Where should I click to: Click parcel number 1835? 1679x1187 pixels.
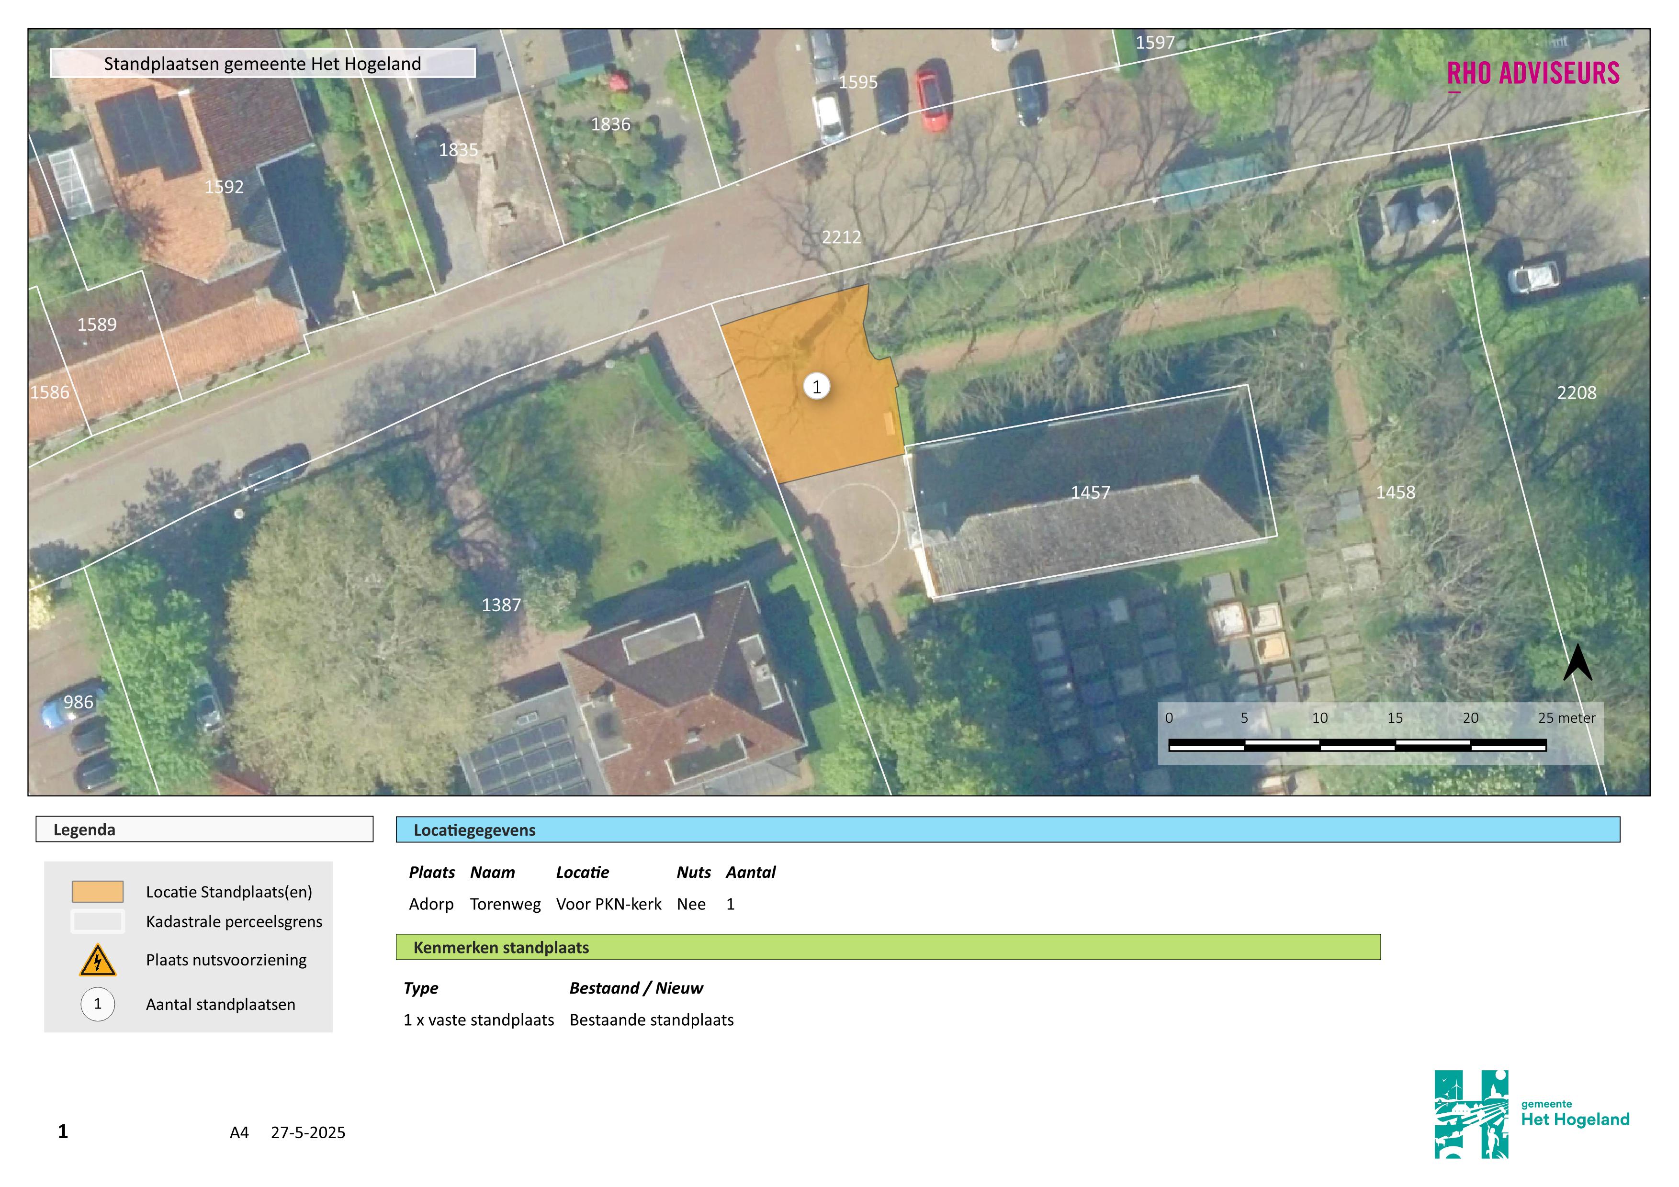(x=458, y=150)
